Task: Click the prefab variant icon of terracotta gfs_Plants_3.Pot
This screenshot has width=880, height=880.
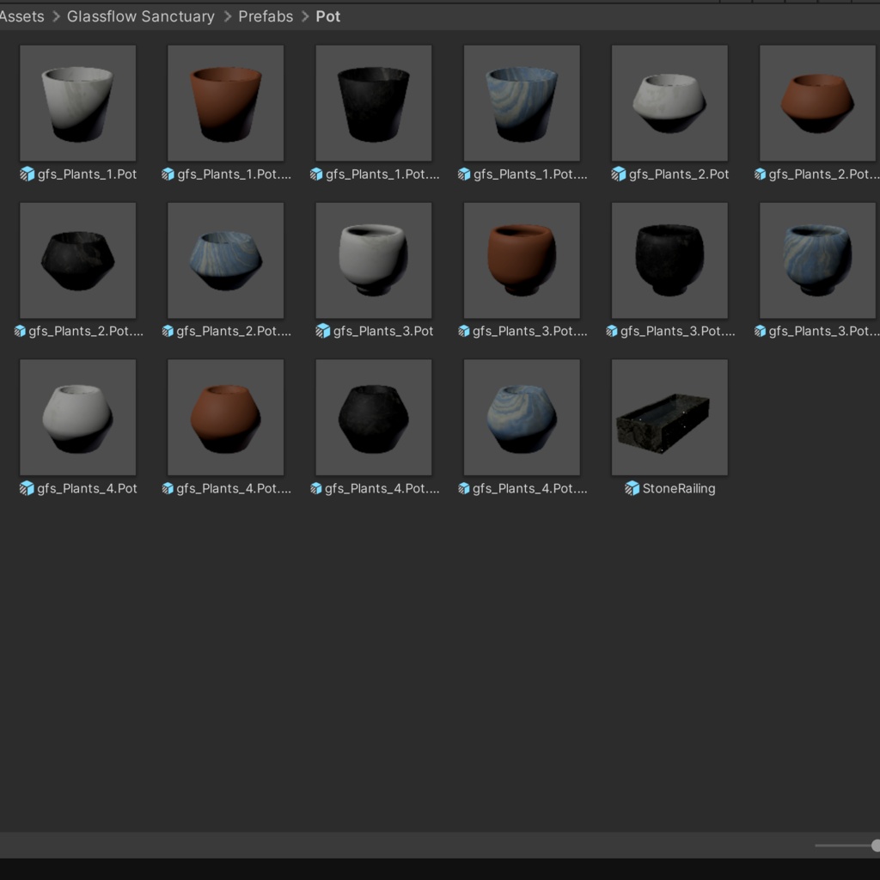Action: coord(463,331)
